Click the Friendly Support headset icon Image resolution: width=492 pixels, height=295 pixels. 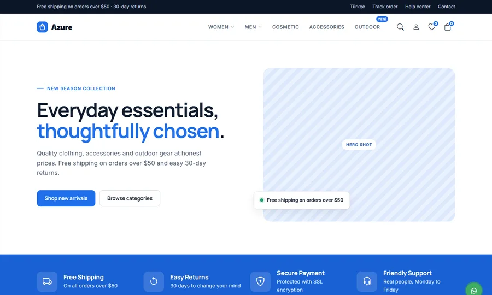(x=367, y=281)
